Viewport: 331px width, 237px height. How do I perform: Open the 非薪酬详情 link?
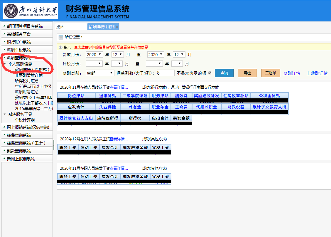317,73
